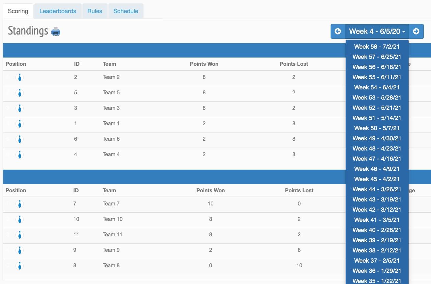The width and height of the screenshot is (431, 284).
Task: Select Week 49 - 4/30/21
Action: click(x=377, y=138)
